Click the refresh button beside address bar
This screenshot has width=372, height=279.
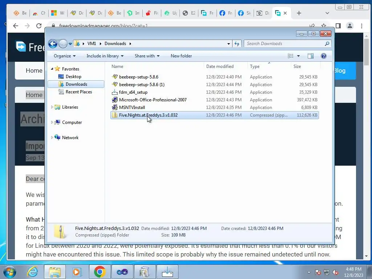pyautogui.click(x=237, y=44)
